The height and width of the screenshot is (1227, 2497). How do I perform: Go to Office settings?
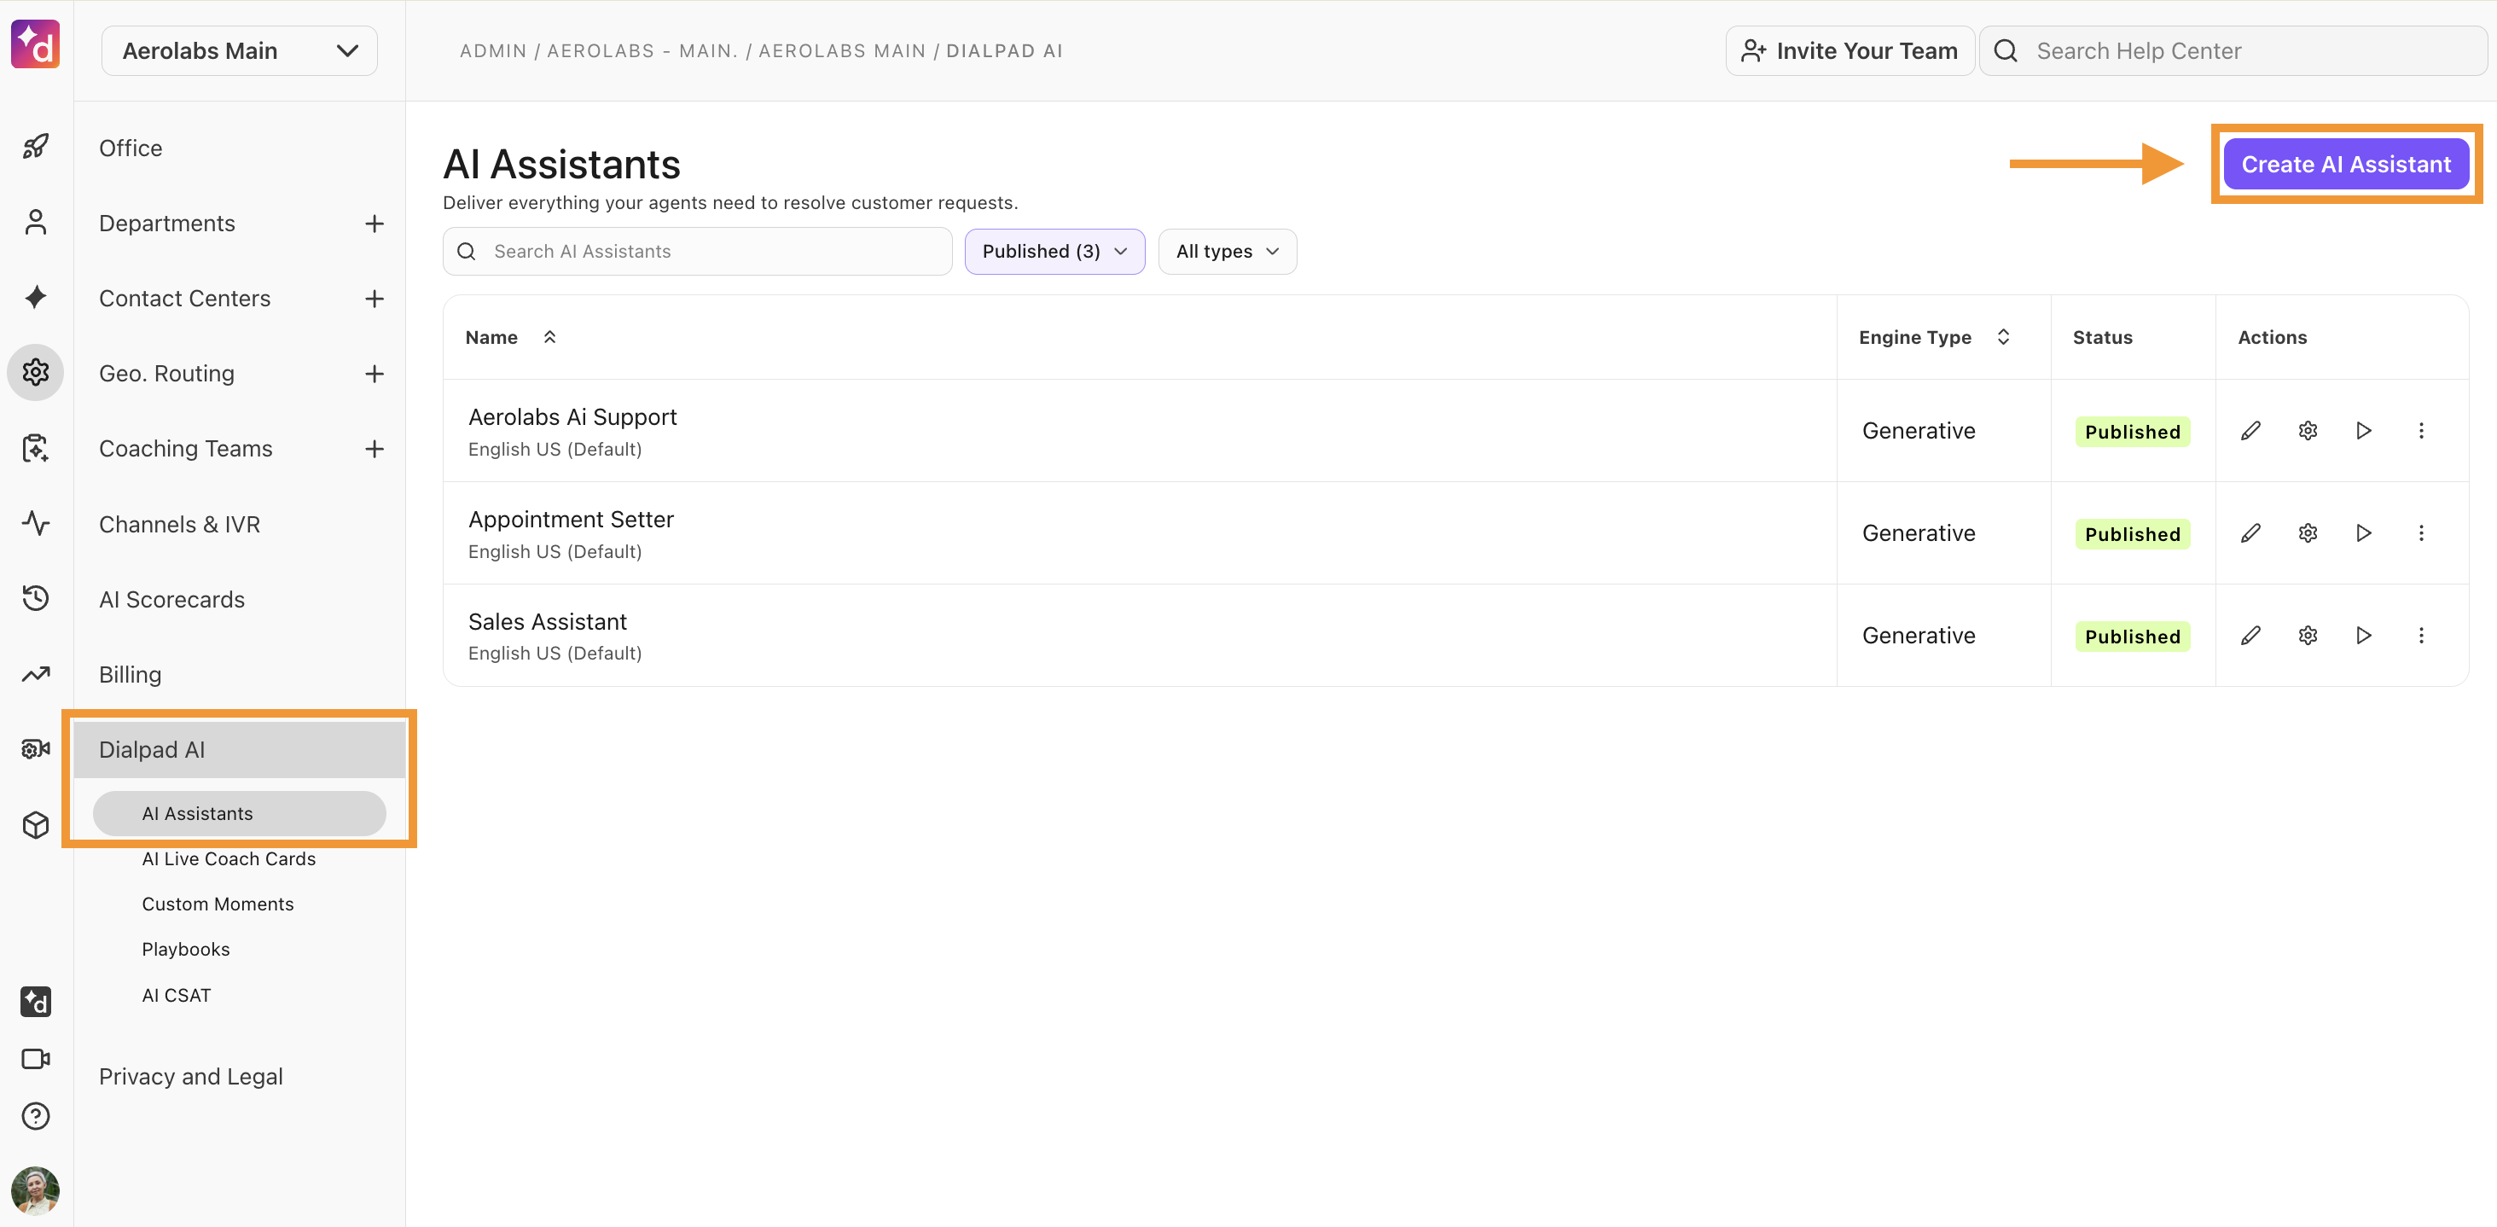click(x=131, y=148)
